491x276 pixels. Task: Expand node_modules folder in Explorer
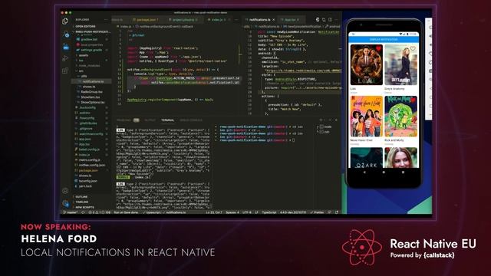click(89, 66)
